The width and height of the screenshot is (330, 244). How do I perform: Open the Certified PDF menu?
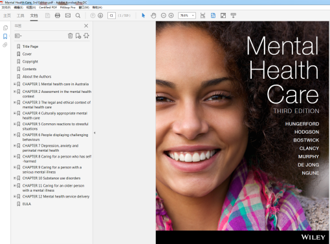48,7
